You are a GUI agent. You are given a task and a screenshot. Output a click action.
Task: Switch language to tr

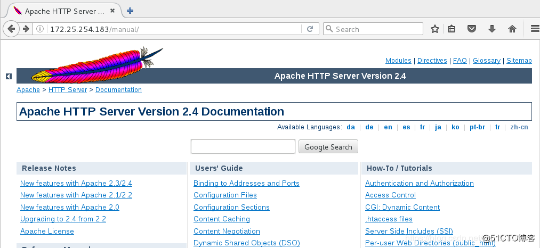click(x=498, y=127)
